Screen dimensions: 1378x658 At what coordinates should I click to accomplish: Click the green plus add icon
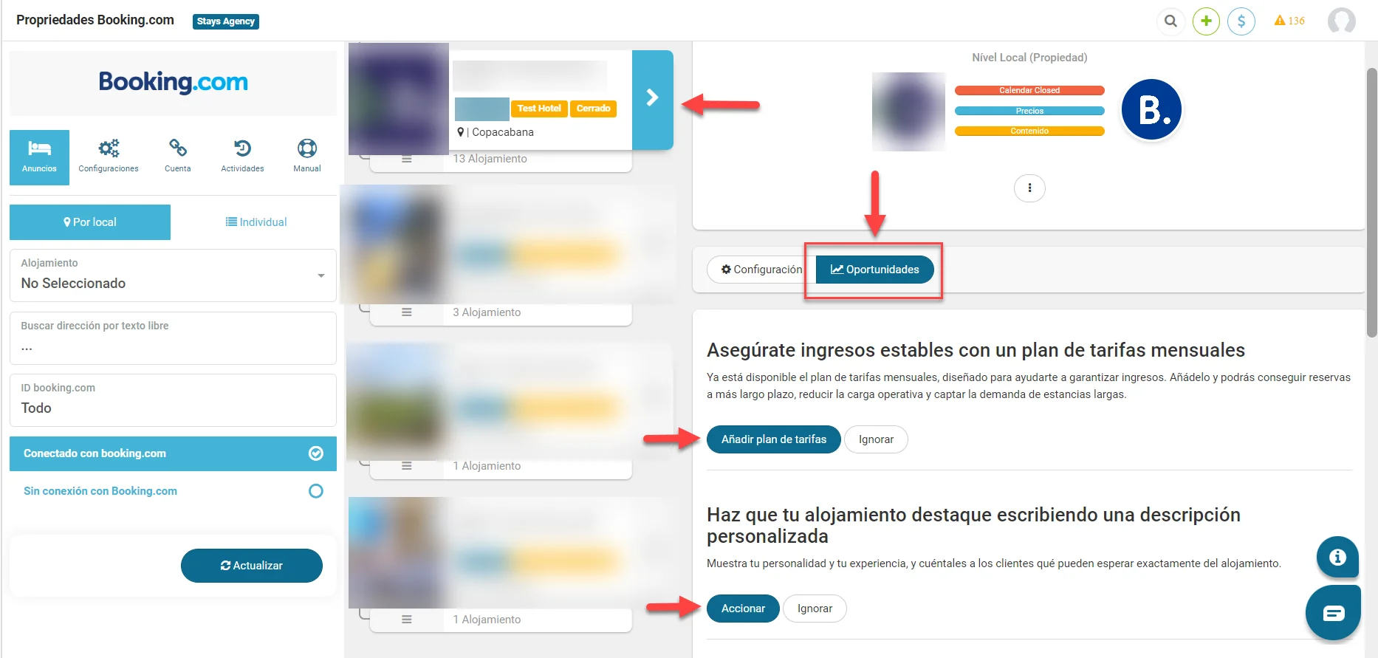pos(1206,21)
